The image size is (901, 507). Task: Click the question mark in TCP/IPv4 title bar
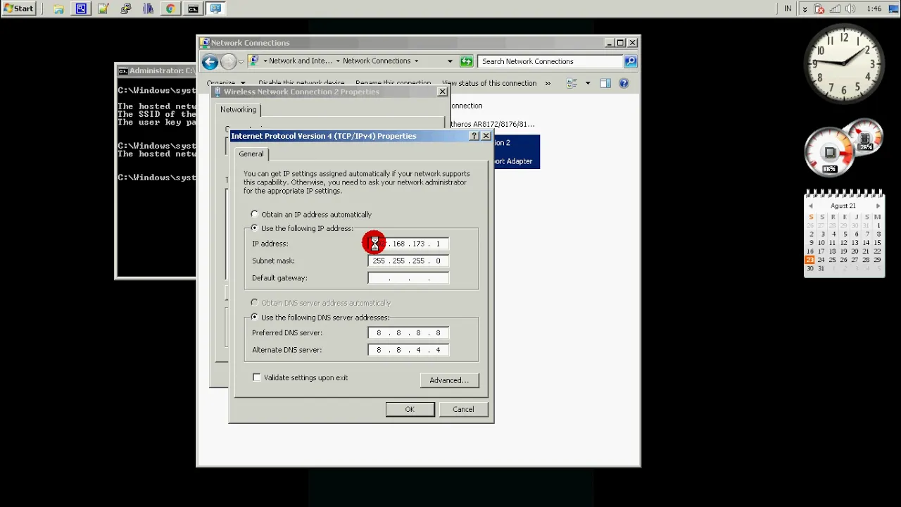point(474,136)
